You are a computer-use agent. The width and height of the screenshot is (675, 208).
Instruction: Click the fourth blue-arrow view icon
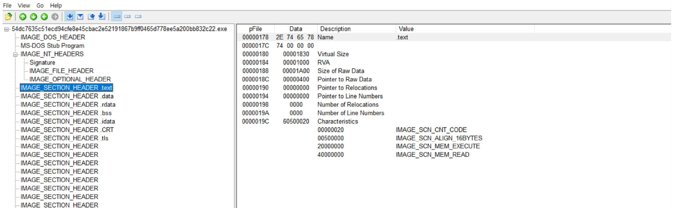coord(102,17)
